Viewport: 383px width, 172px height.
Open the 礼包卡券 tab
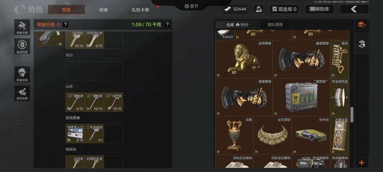pyautogui.click(x=140, y=10)
